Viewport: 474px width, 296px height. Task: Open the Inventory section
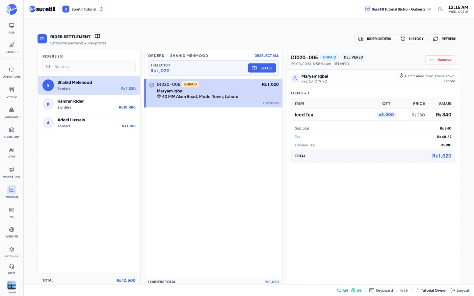(12, 133)
